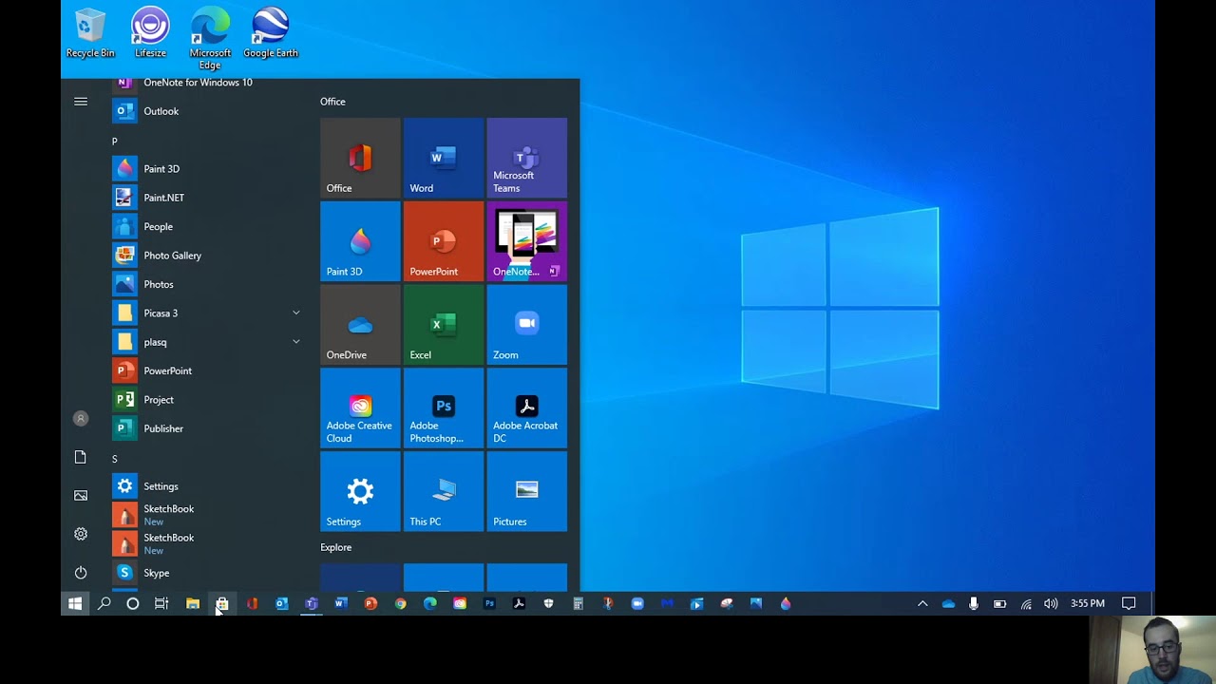Open Pictures icon in Start left rail
Image resolution: width=1216 pixels, height=684 pixels.
tap(81, 495)
